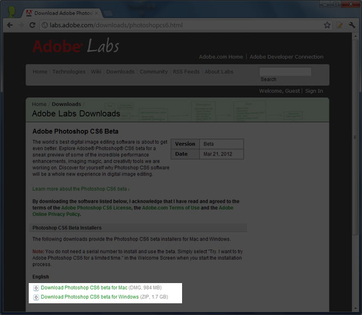Click the vertical scrollbar thumb

tap(355, 137)
